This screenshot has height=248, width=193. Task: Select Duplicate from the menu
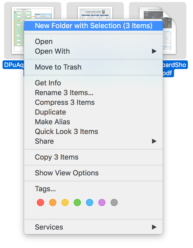pyautogui.click(x=50, y=112)
